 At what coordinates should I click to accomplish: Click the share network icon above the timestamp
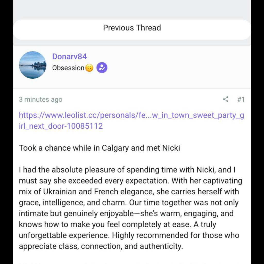tap(226, 99)
